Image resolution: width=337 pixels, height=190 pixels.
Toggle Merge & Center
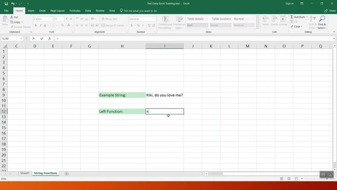(x=113, y=25)
